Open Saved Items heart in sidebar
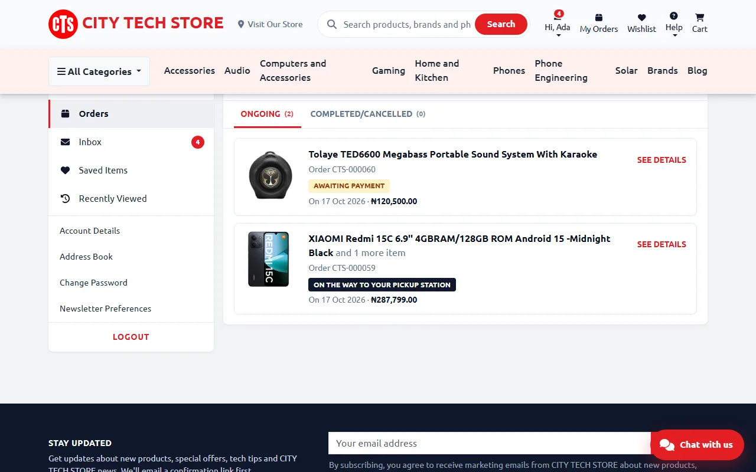Screen dimensions: 756x472 point(66,171)
